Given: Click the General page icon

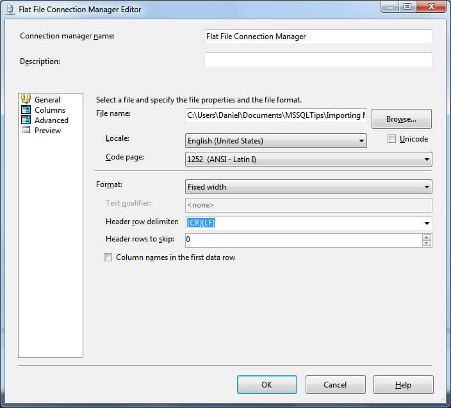Looking at the screenshot, I should pyautogui.click(x=26, y=99).
